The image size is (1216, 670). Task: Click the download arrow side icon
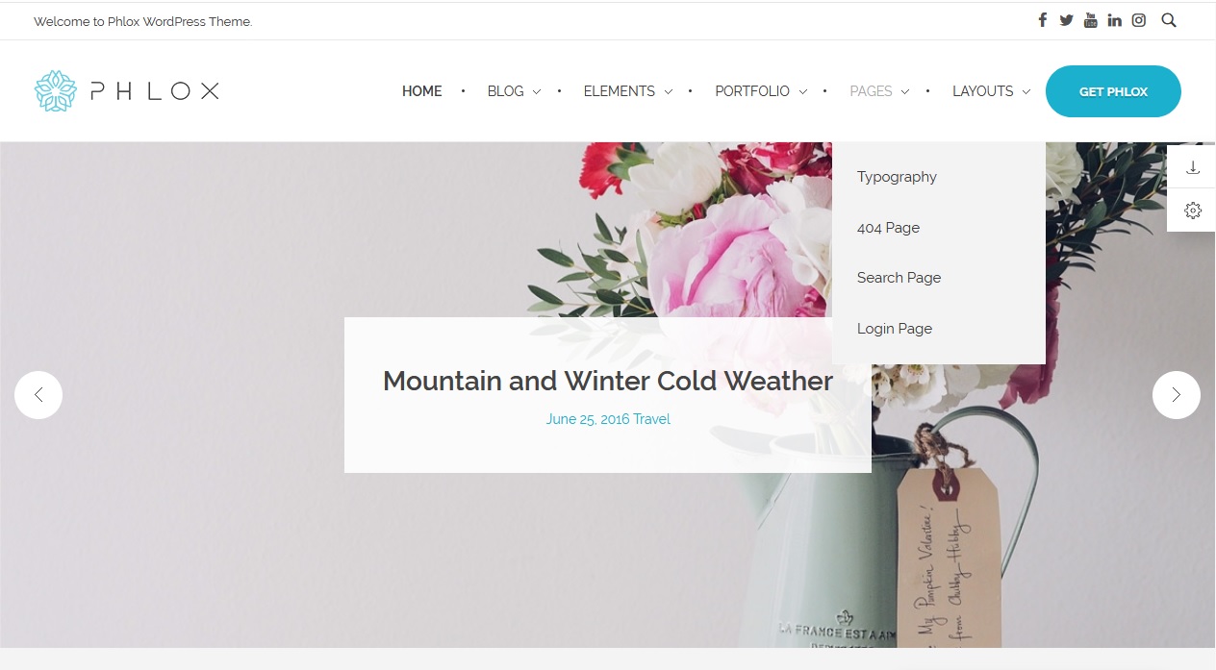[x=1193, y=167]
